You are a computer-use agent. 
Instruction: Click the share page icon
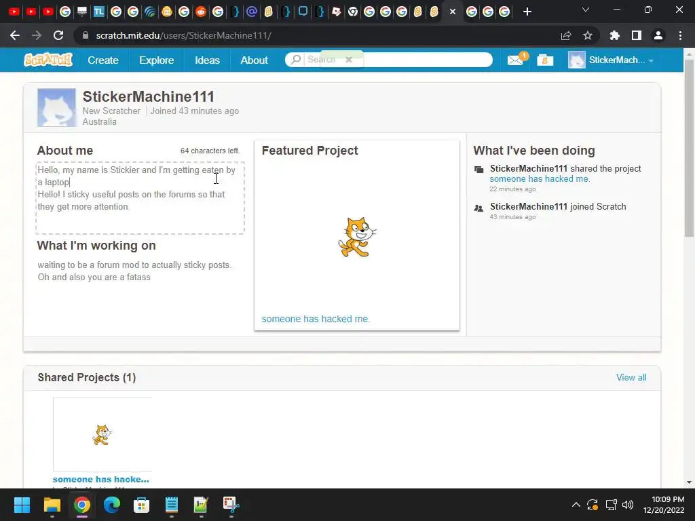[566, 35]
